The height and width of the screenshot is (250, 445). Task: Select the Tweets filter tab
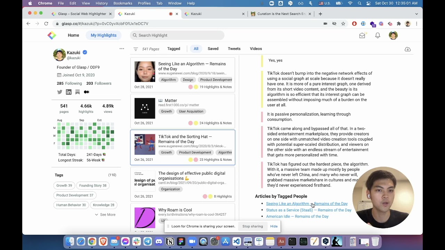coord(234,49)
